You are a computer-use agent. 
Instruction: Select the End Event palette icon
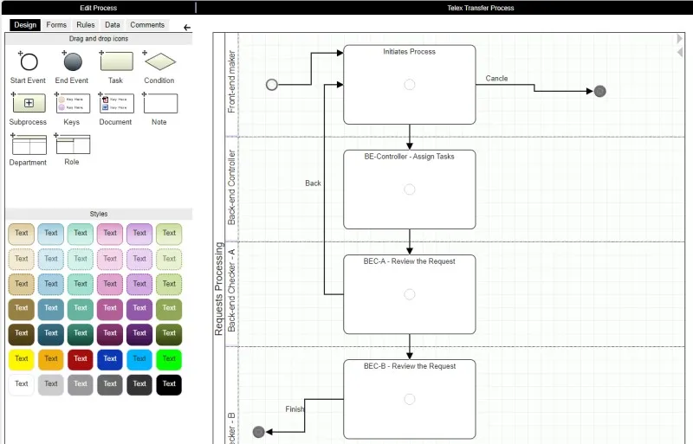pyautogui.click(x=73, y=61)
